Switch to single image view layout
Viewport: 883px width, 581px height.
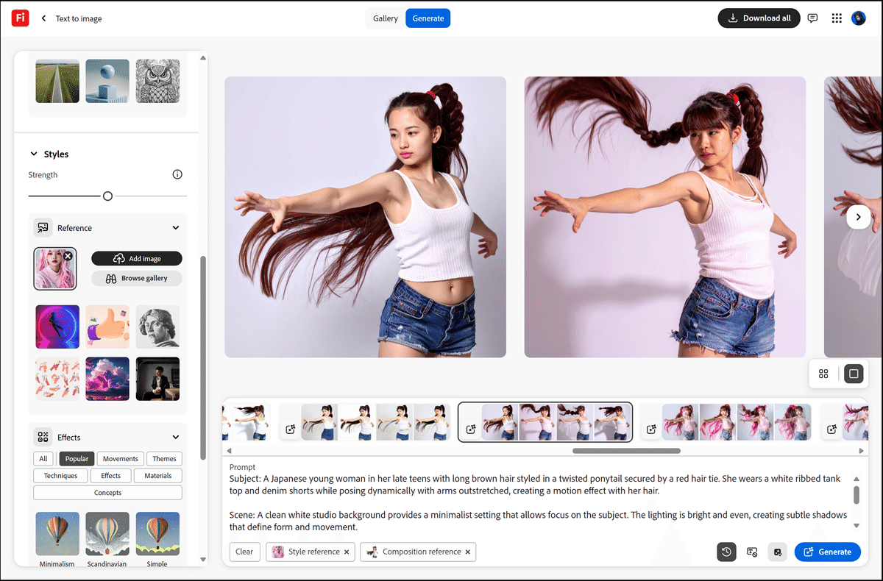click(x=854, y=374)
